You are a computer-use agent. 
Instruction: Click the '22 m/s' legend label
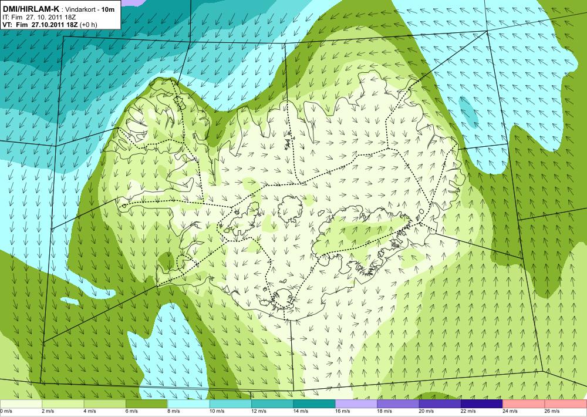(x=468, y=411)
